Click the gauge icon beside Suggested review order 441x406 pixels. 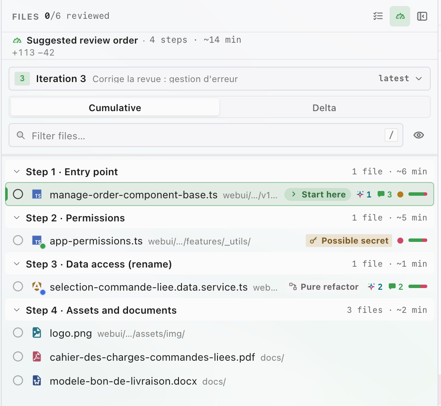17,41
